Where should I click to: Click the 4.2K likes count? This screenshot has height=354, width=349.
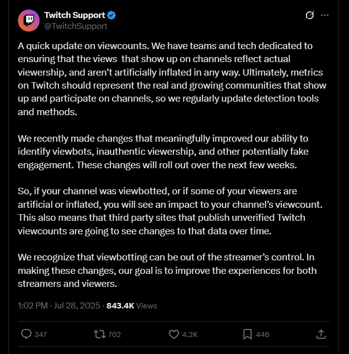point(190,334)
